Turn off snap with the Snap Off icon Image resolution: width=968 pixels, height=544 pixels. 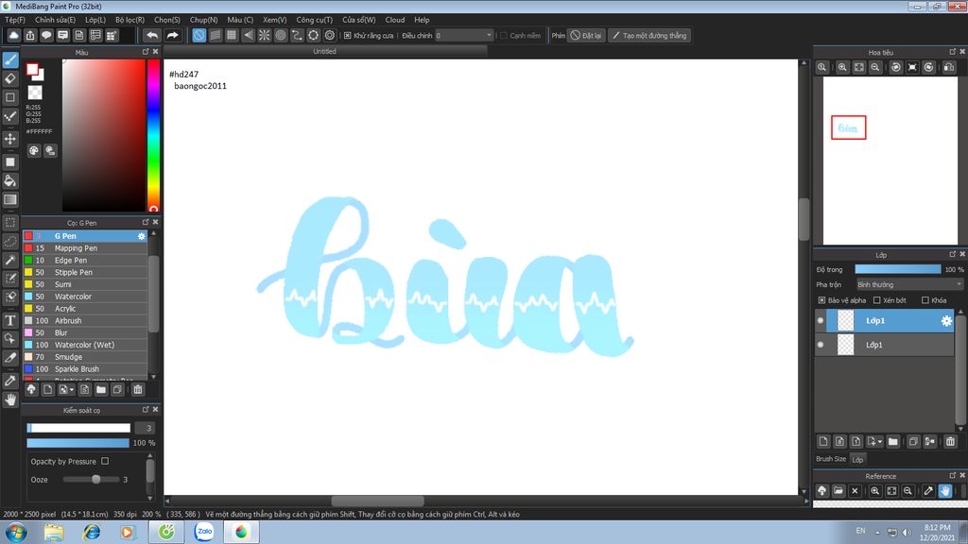point(199,35)
